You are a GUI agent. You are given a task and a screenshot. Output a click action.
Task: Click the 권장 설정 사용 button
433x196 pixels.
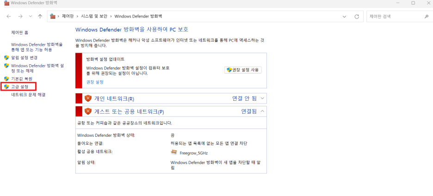[x=243, y=70]
